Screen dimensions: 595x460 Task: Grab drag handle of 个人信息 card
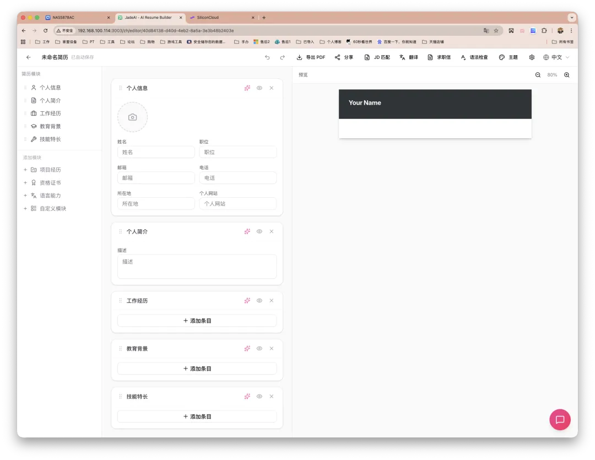pos(120,88)
